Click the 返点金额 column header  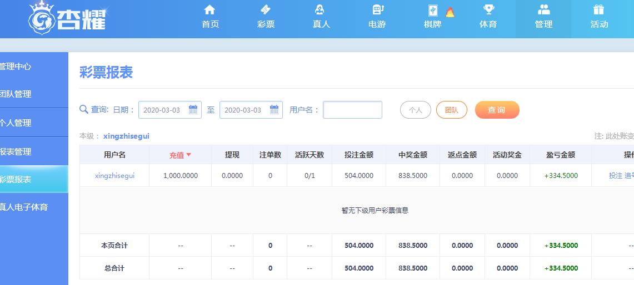tap(462, 155)
